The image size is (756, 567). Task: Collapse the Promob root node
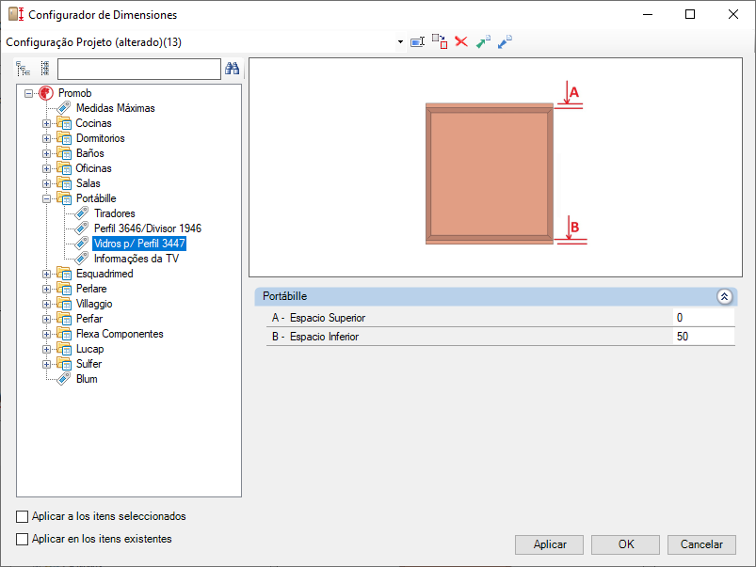[29, 93]
